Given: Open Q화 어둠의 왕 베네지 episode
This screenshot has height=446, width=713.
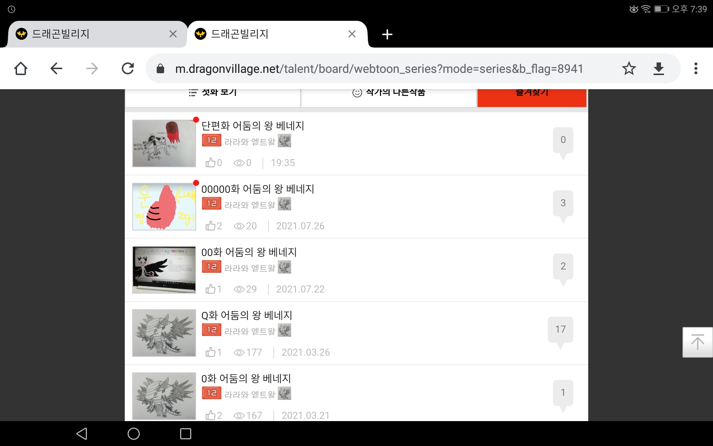Looking at the screenshot, I should pyautogui.click(x=247, y=315).
